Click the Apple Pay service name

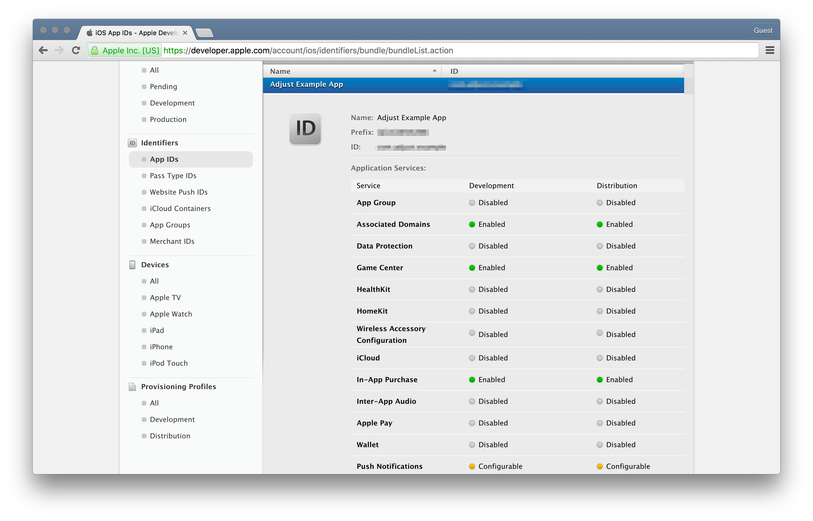click(374, 423)
